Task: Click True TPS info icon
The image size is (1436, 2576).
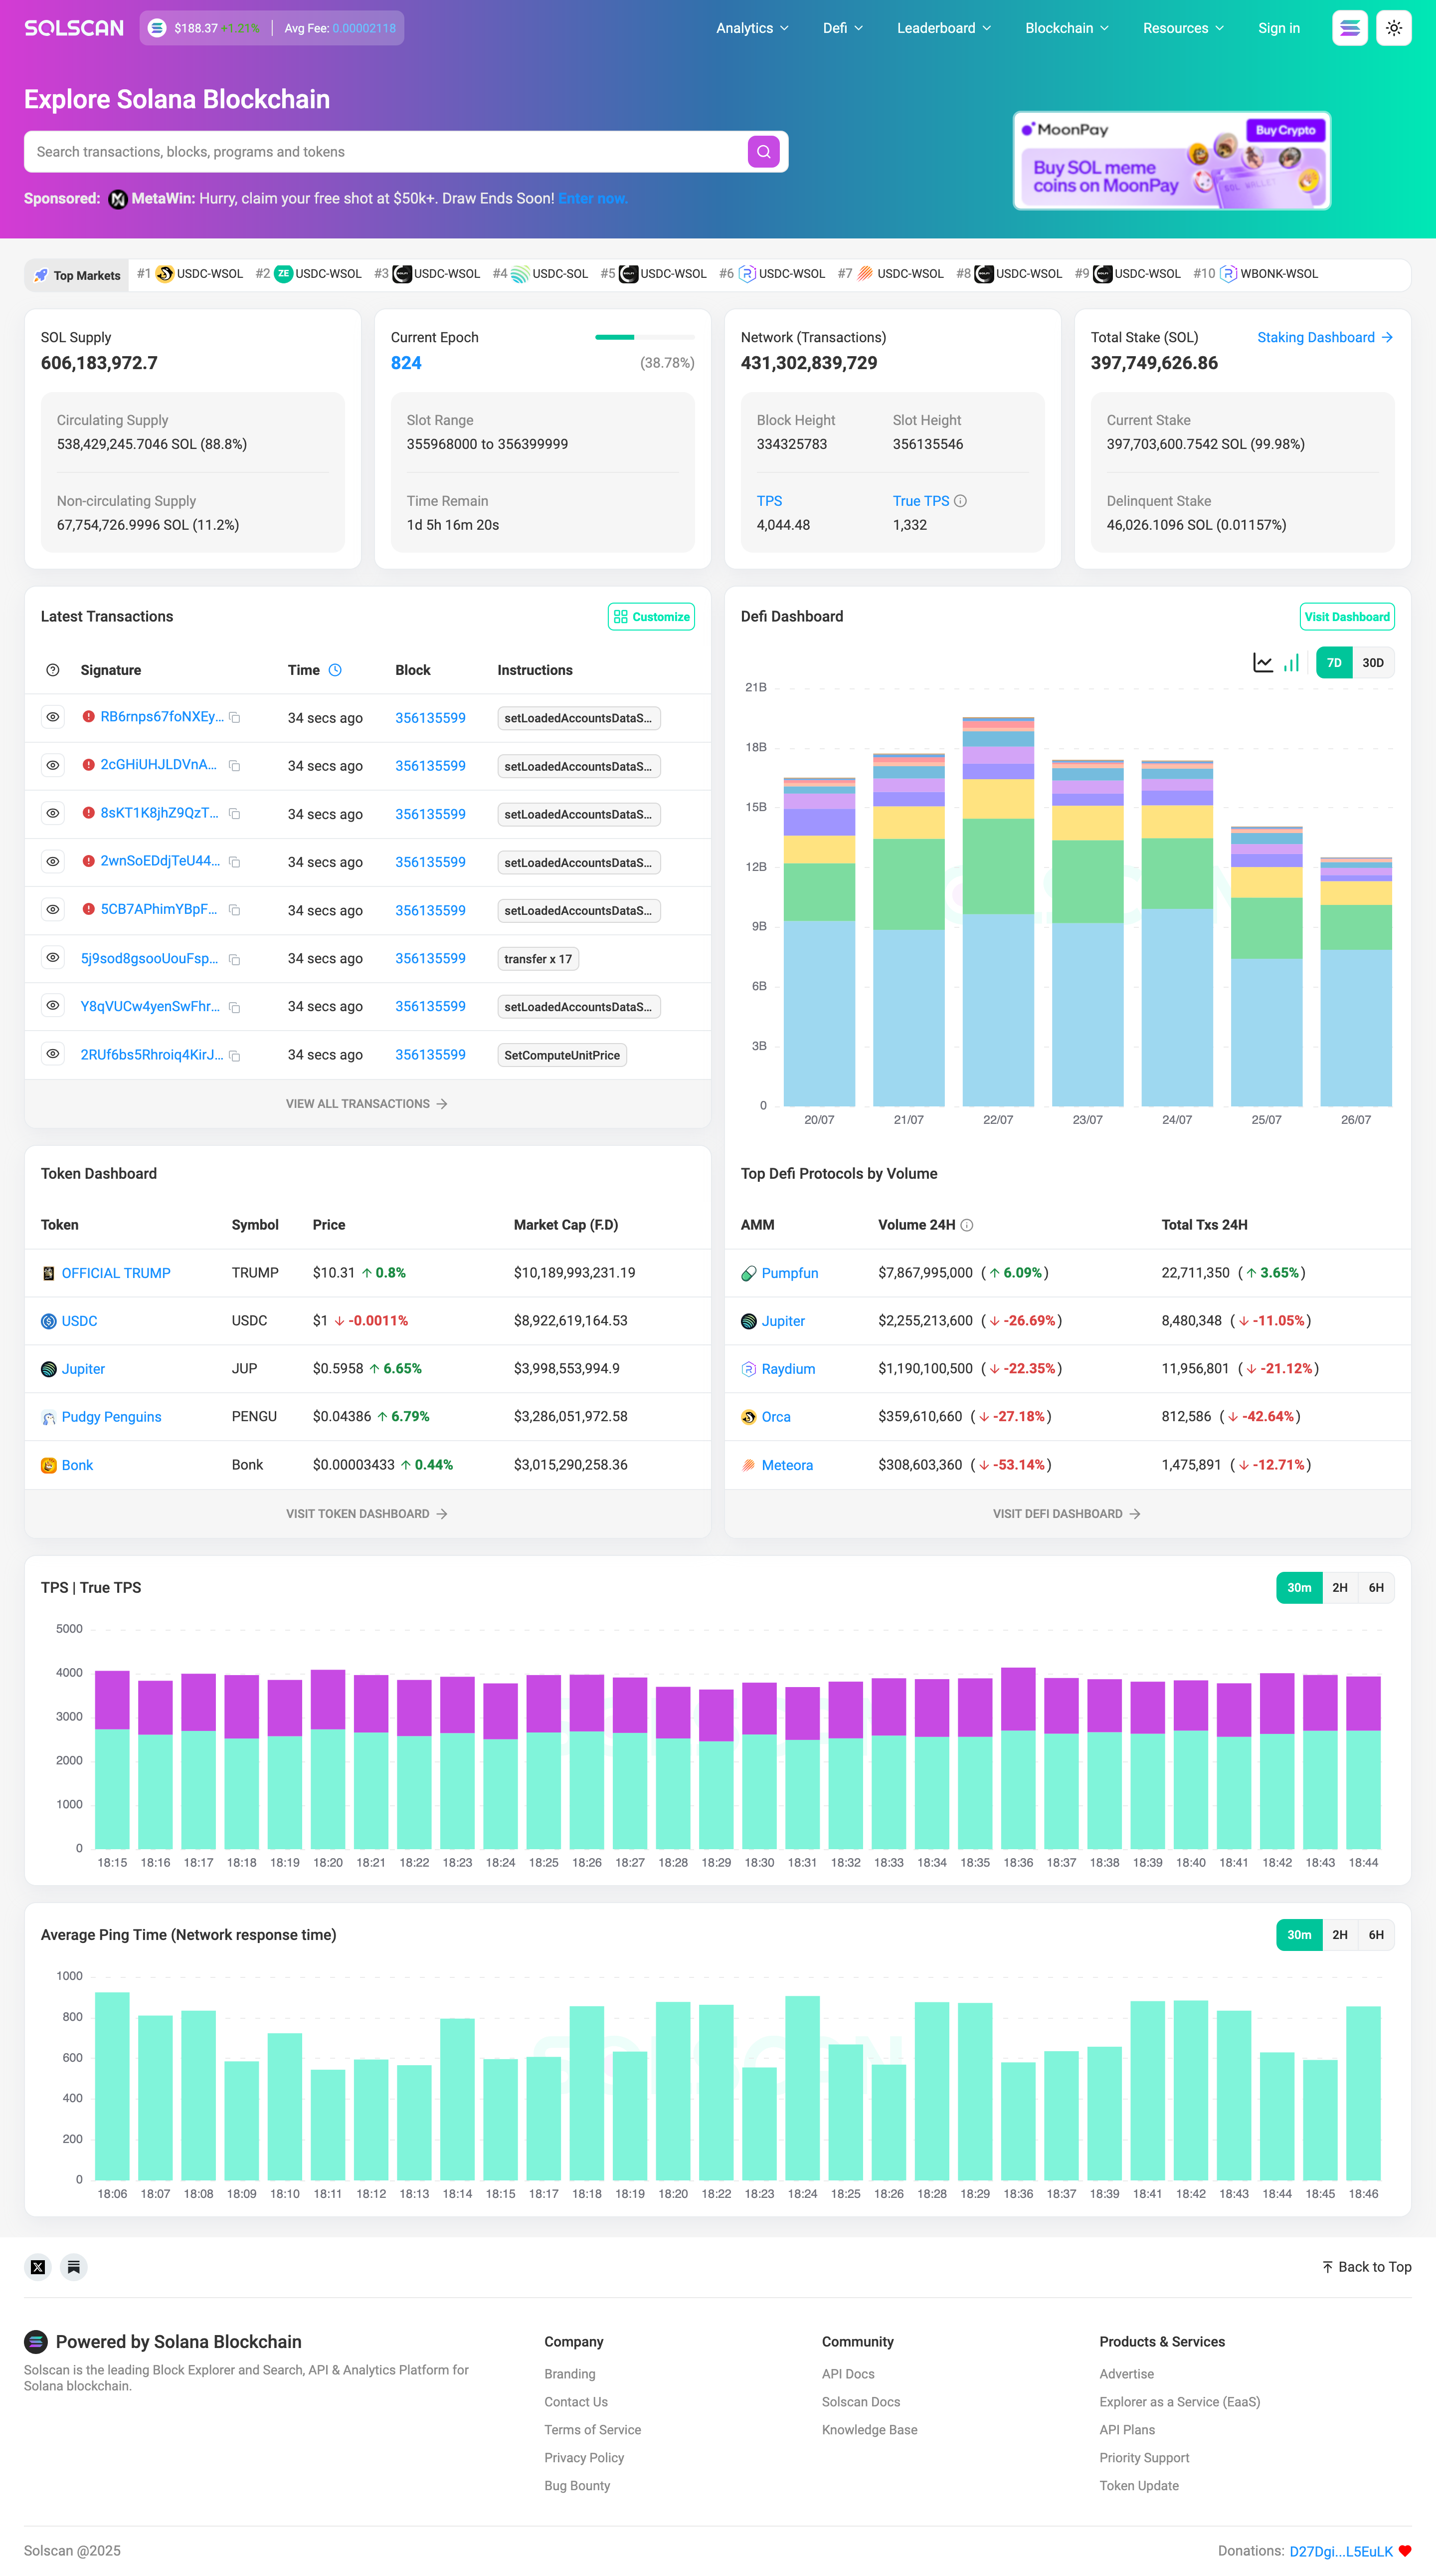Action: tap(960, 501)
